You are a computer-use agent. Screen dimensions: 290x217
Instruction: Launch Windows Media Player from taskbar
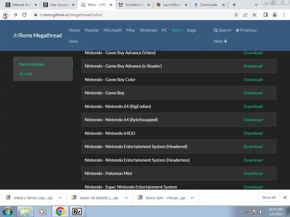(x=42, y=211)
